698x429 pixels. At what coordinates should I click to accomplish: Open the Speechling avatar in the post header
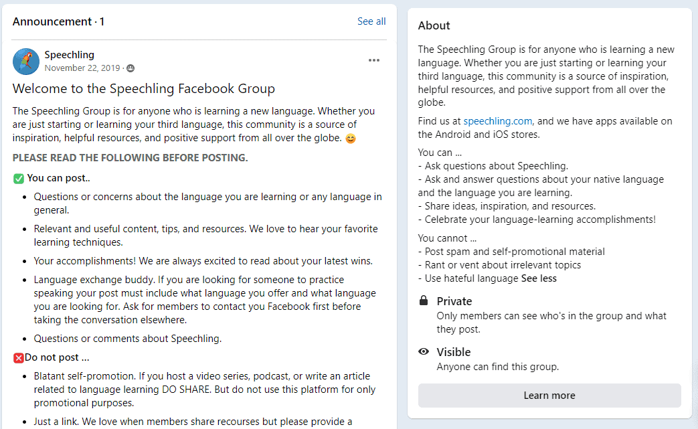click(25, 61)
